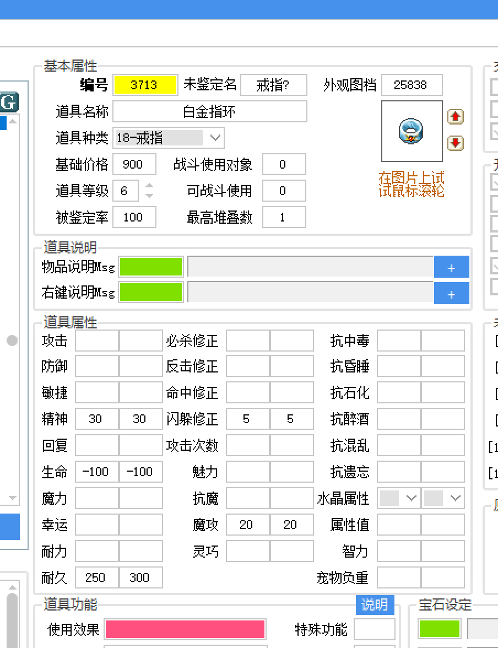Click the ring item preview image

tap(412, 131)
